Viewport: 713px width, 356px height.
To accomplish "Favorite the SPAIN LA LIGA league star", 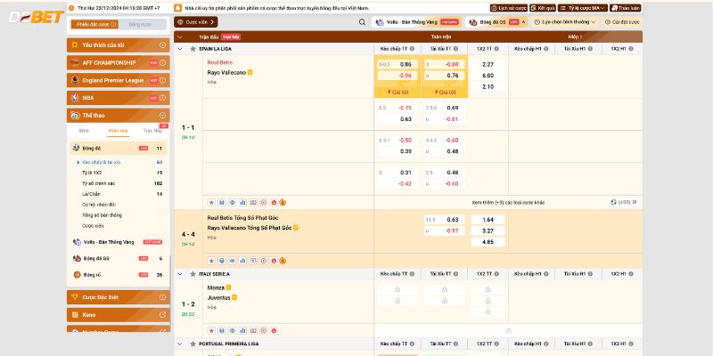I will tap(193, 49).
